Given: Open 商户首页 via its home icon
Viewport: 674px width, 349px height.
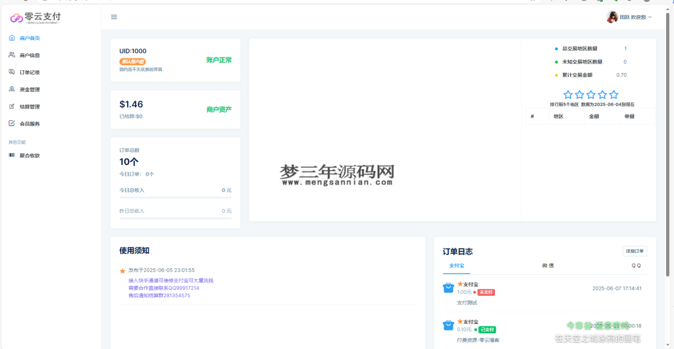Looking at the screenshot, I should [12, 37].
